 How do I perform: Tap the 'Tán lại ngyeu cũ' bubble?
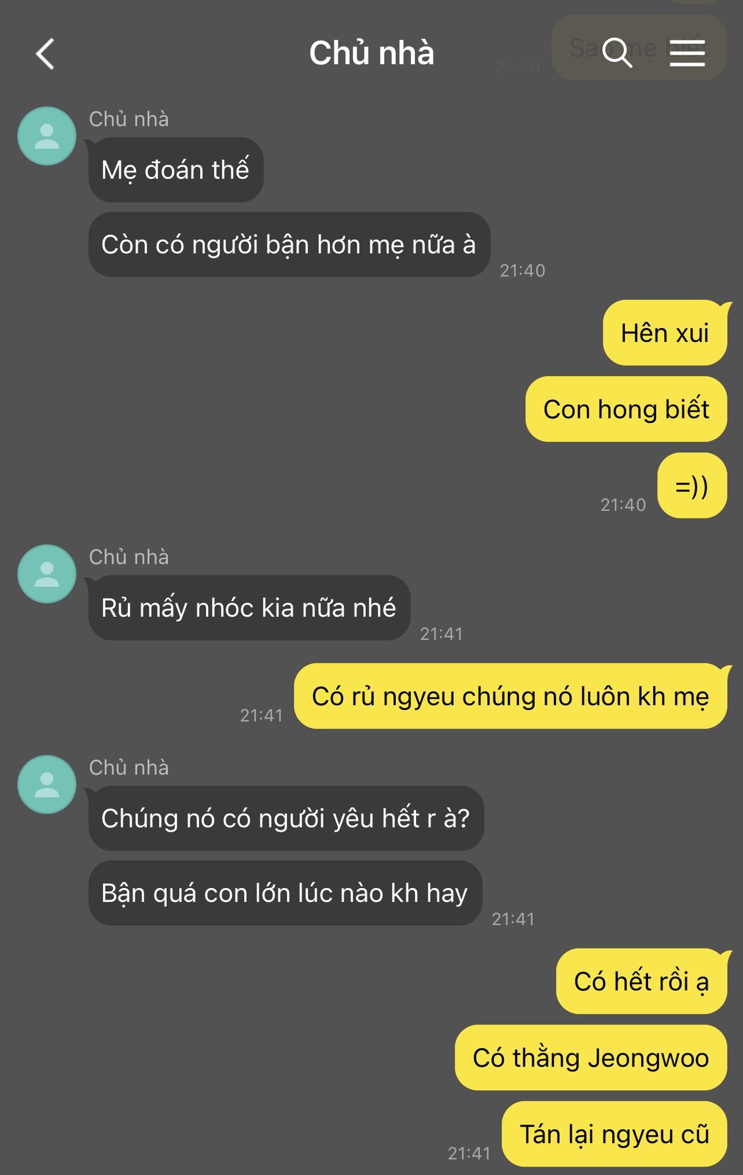[614, 1134]
